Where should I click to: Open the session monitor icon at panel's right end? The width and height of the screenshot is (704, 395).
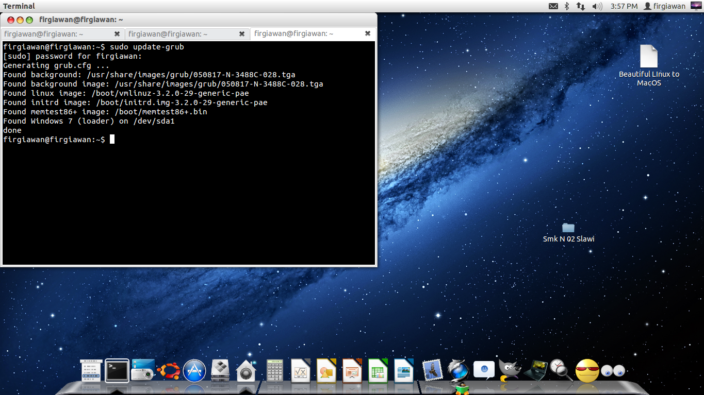coord(695,6)
